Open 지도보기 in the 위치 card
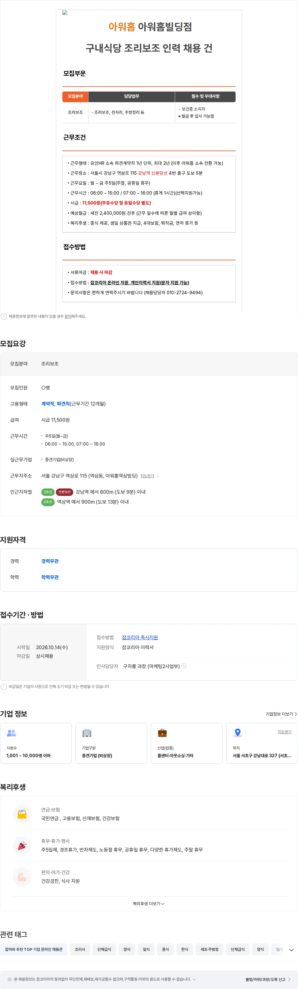Image resolution: width=298 pixels, height=989 pixels. (285, 732)
